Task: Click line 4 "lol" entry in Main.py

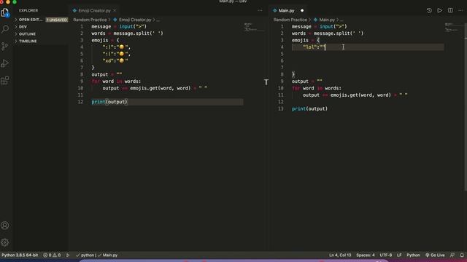Action: pyautogui.click(x=314, y=47)
